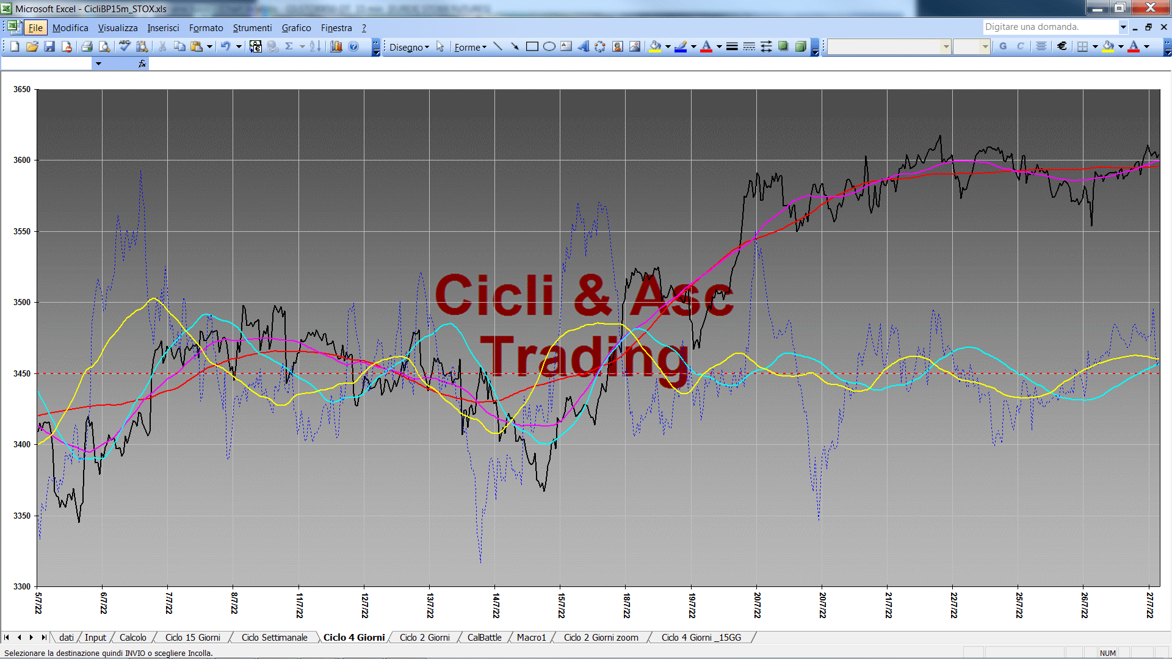Open print preview
1172x659 pixels.
click(x=104, y=46)
